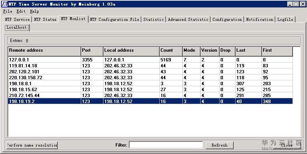Sort by Port column header
The height and width of the screenshot is (154, 307).
coord(92,51)
